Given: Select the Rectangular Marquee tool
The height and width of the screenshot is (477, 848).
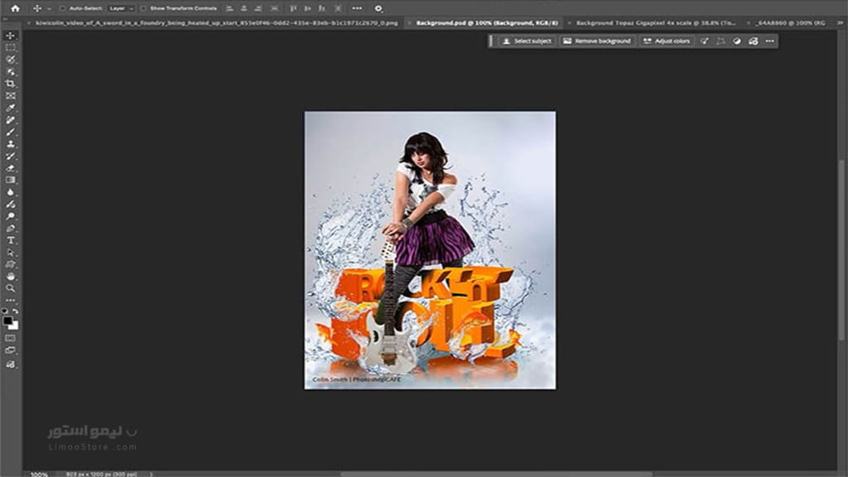Looking at the screenshot, I should 10,47.
